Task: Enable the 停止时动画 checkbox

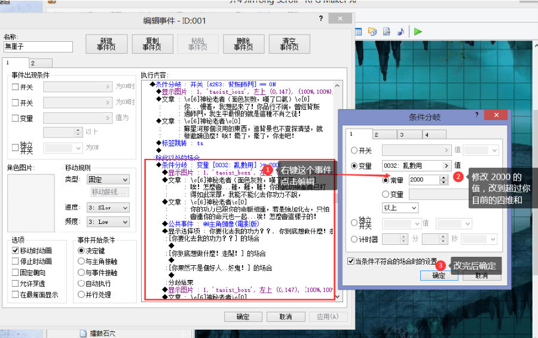Action: pyautogui.click(x=16, y=262)
